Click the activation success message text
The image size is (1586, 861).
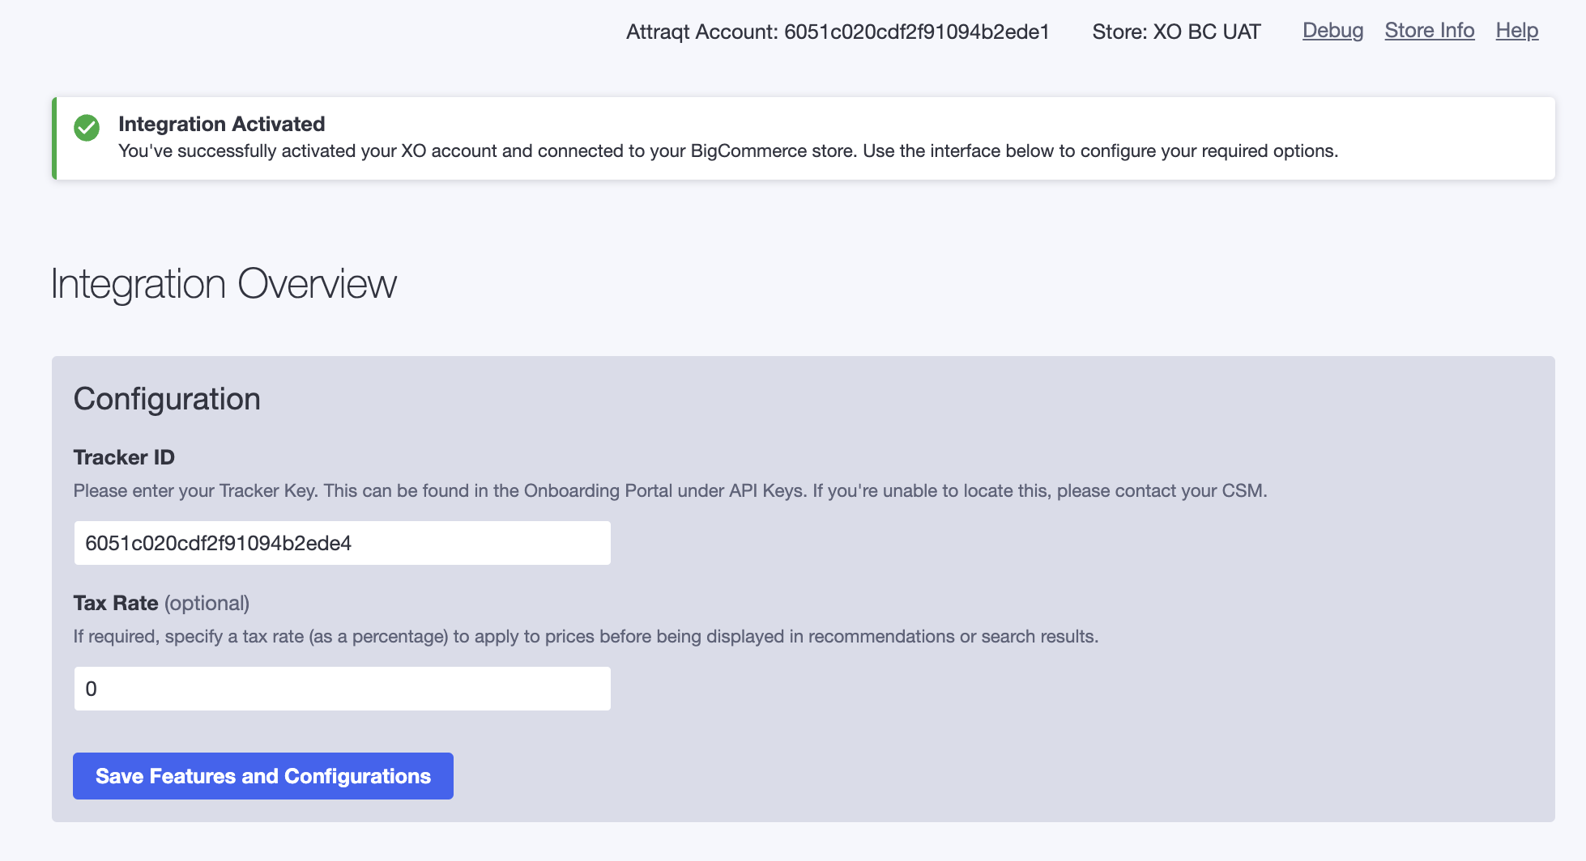pyautogui.click(x=727, y=151)
